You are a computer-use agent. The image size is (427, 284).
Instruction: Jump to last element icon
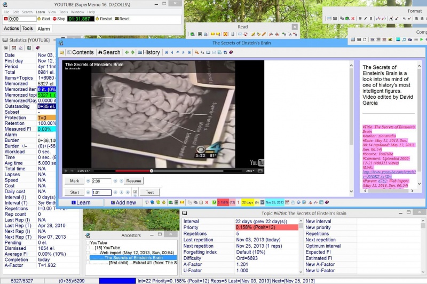pyautogui.click(x=189, y=52)
